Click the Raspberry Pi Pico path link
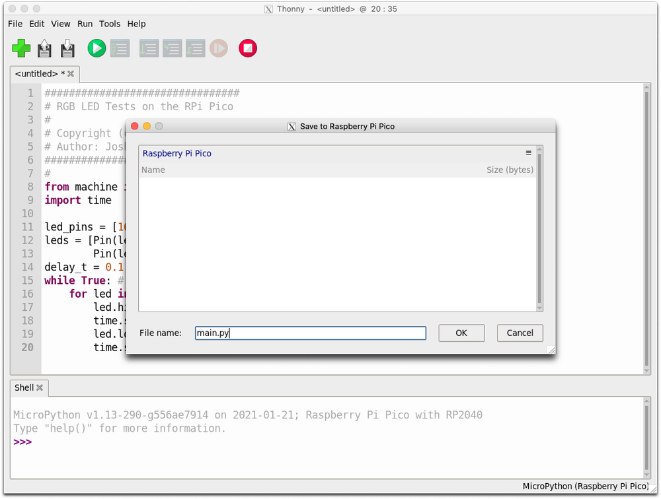 (x=176, y=153)
